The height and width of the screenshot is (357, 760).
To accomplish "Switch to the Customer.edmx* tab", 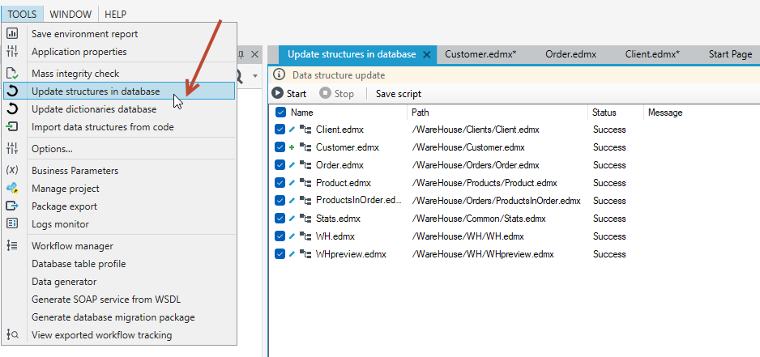I will click(x=480, y=54).
